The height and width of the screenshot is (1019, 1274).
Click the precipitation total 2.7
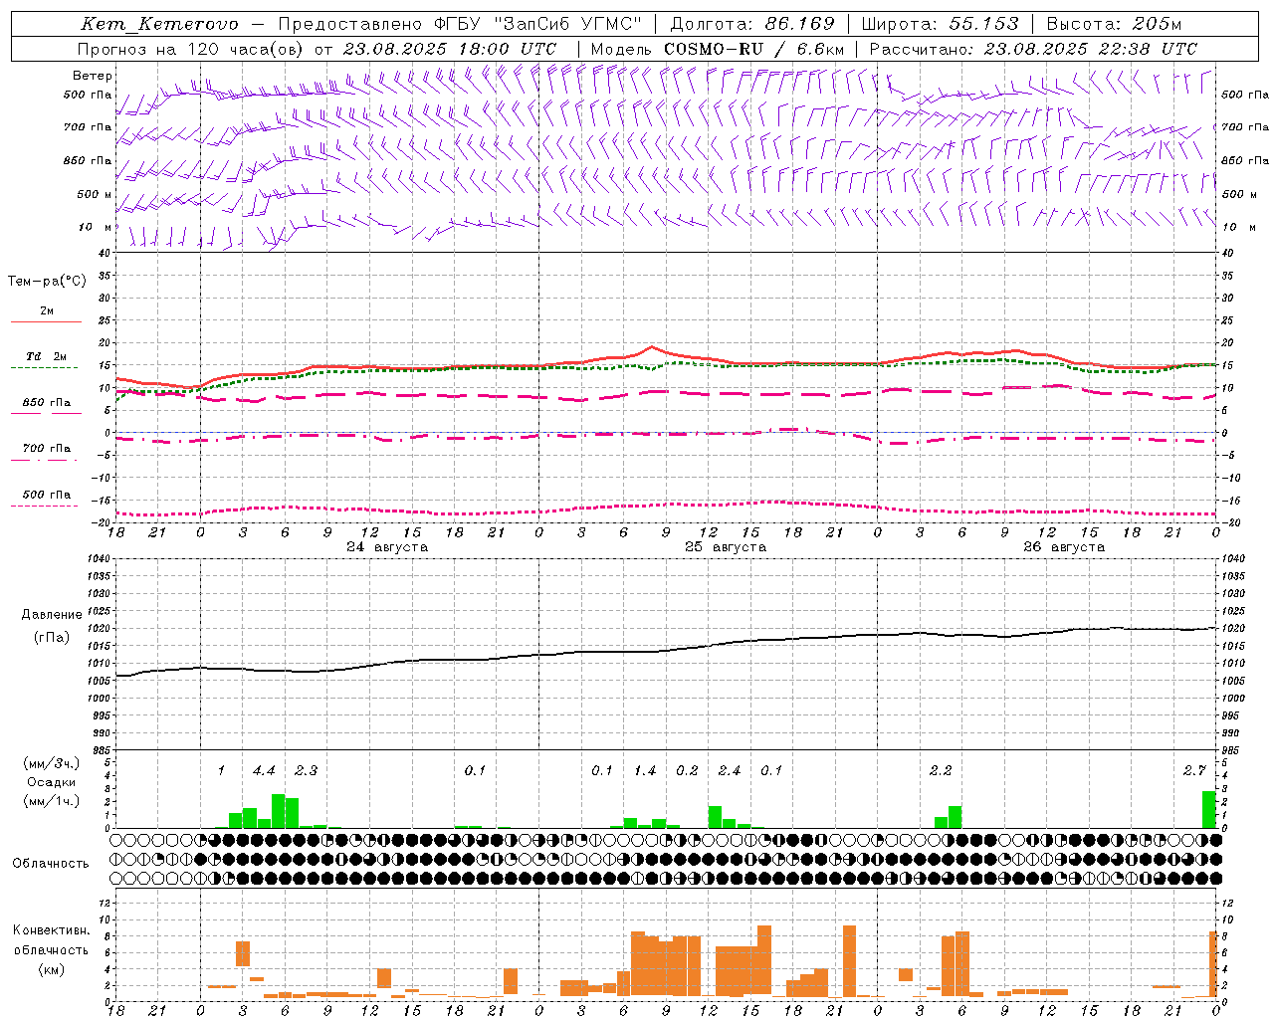tap(1194, 771)
